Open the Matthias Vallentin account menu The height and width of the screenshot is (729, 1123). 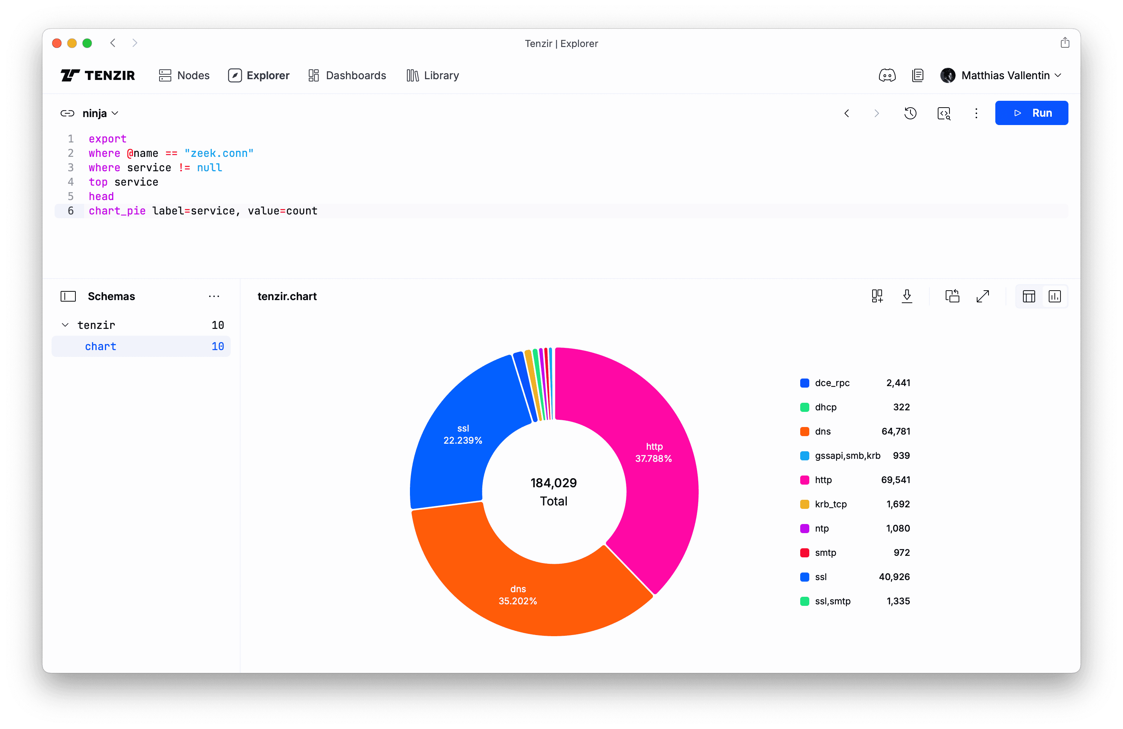[x=1007, y=75]
